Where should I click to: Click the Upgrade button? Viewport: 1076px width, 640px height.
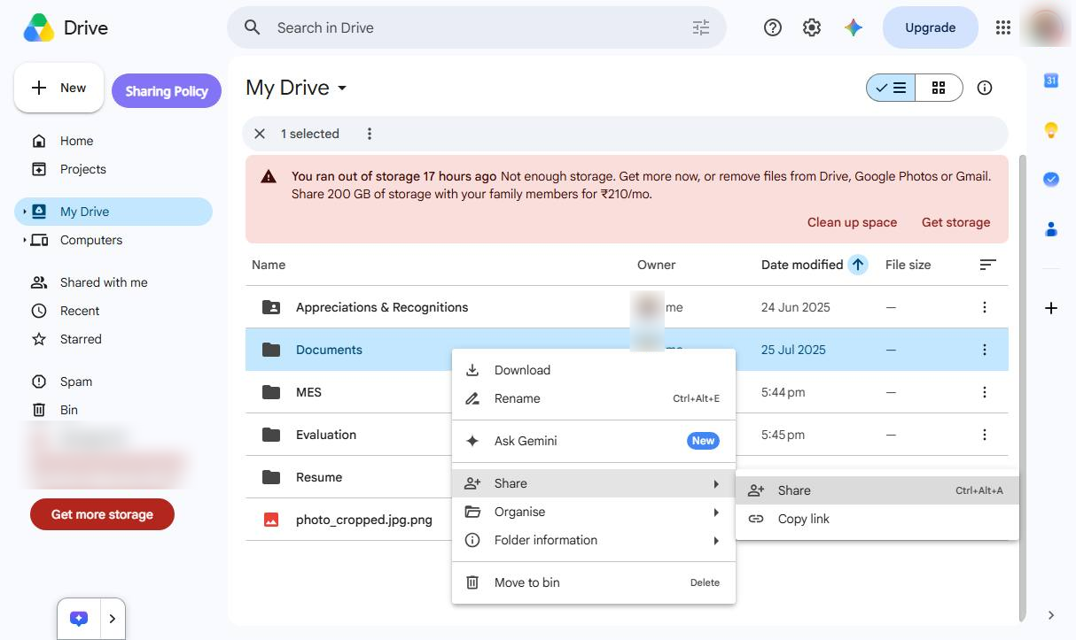pyautogui.click(x=930, y=27)
